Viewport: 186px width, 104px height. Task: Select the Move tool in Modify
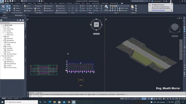[x=82, y=6]
